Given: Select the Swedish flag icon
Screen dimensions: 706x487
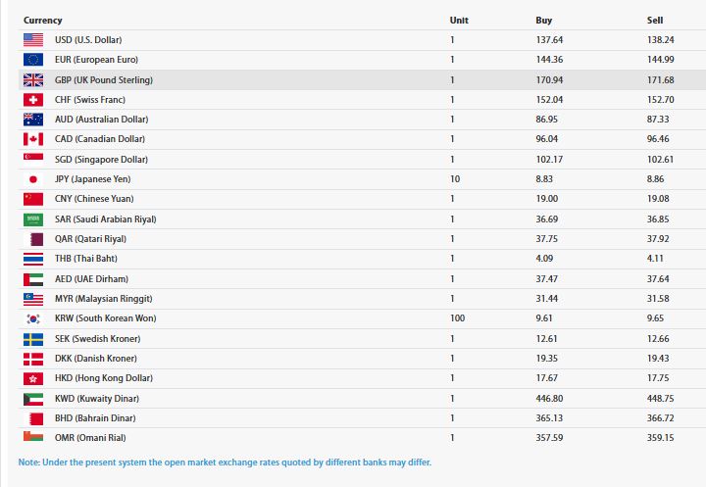Looking at the screenshot, I should (x=33, y=339).
